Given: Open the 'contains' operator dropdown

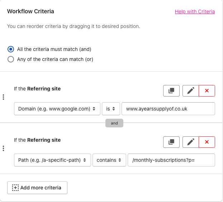Looking at the screenshot, I should (109, 160).
